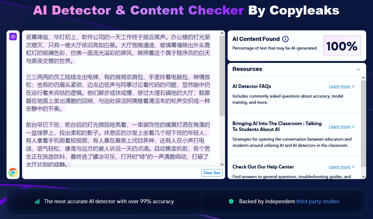Open the AI Content Found info icon
This screenshot has height=219, width=373.
click(x=285, y=39)
